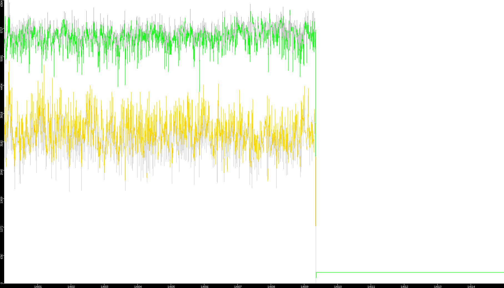The height and width of the screenshot is (288, 504).
Task: Select the 14:10 time axis tick
Action: pos(338,287)
